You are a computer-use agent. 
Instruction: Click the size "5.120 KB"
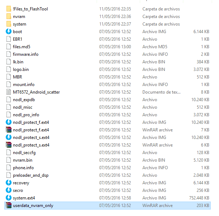click(201, 160)
